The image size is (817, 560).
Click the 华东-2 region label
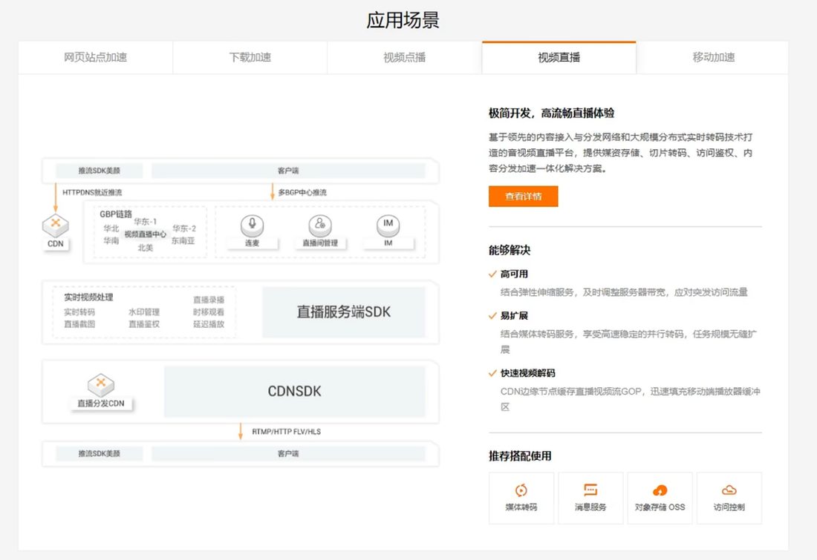[x=184, y=228]
